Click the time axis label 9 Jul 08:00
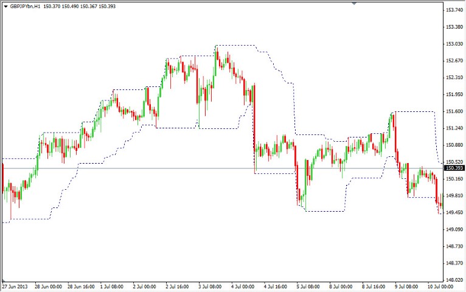This screenshot has width=466, height=292. [406, 287]
